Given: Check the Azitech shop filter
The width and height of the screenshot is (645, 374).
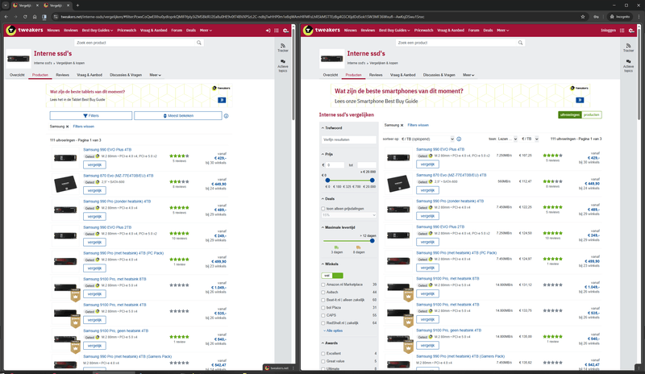Looking at the screenshot, I should [x=323, y=292].
